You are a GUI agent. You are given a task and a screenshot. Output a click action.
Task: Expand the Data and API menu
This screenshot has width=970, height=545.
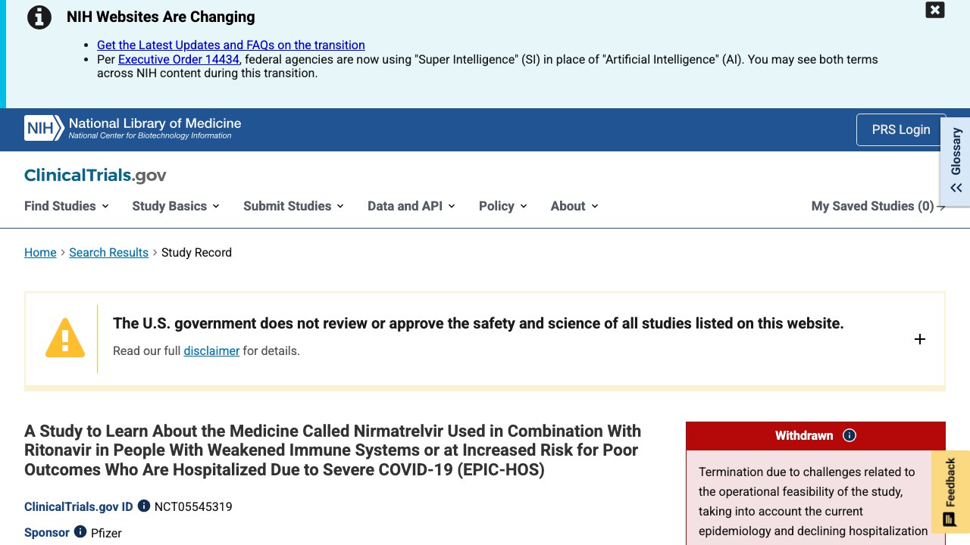pyautogui.click(x=411, y=206)
